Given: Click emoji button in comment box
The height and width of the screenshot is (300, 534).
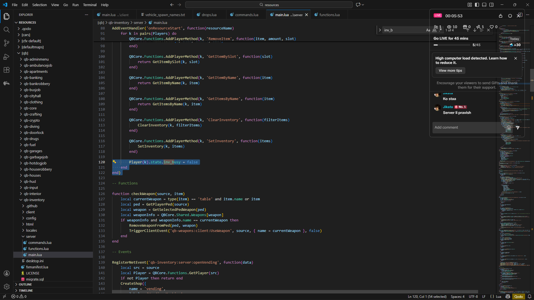Looking at the screenshot, I should [509, 128].
